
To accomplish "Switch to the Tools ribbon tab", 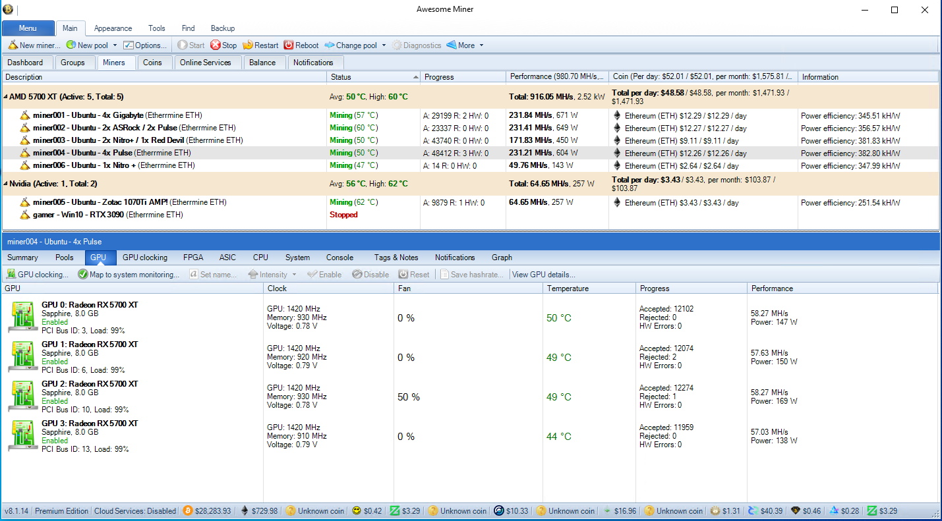I will coord(157,28).
